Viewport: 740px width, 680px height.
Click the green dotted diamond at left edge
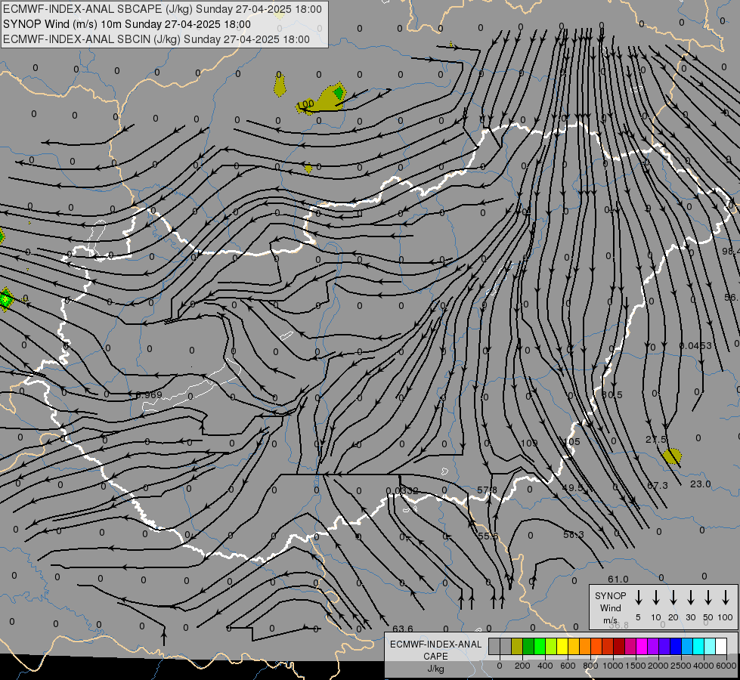5,299
